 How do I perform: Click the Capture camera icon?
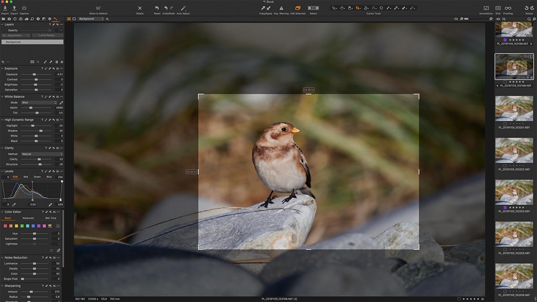(x=24, y=8)
